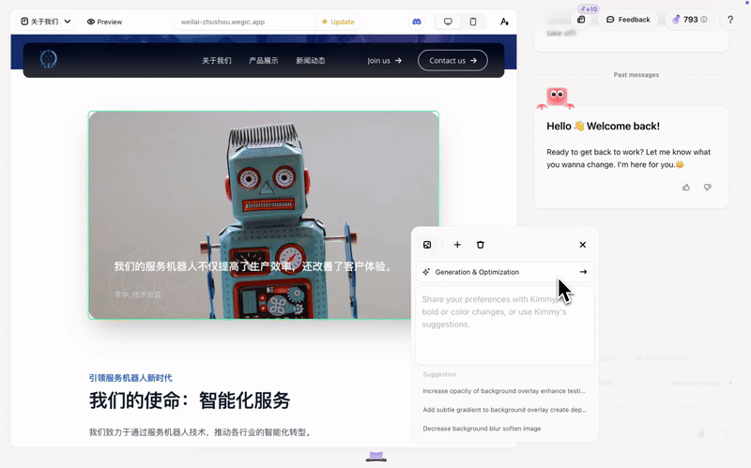The width and height of the screenshot is (751, 468).
Task: Open the help question mark
Action: click(730, 20)
